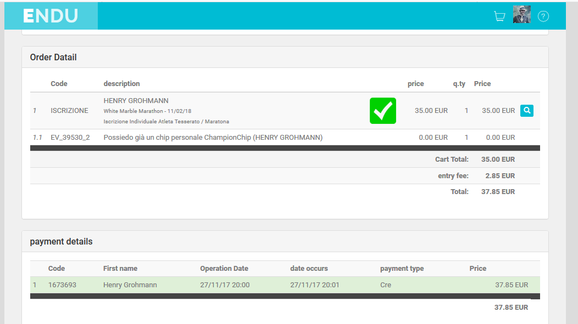Click the magnifier icon on ISCRIZIONE row
This screenshot has height=324, width=578.
[526, 111]
